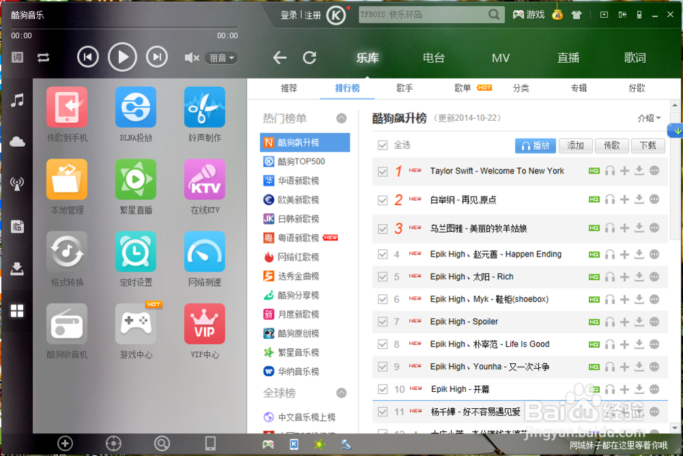This screenshot has width=683, height=456.
Task: Seek on the playback progress bar
Action: tap(124, 28)
